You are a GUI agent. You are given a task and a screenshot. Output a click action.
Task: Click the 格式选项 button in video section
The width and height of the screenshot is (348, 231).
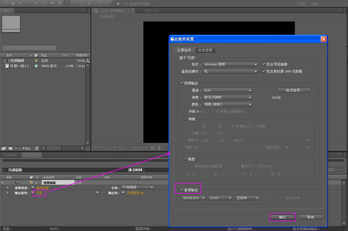pyautogui.click(x=294, y=90)
